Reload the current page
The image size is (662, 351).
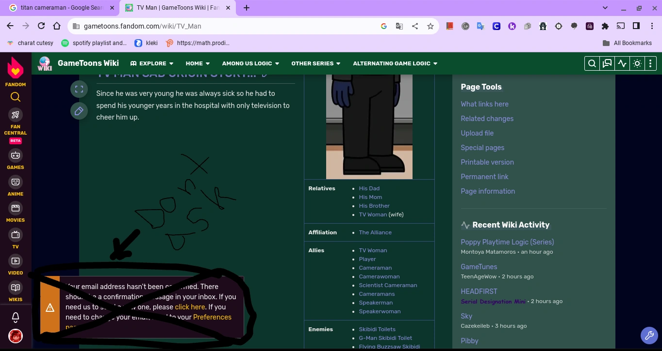coord(41,26)
